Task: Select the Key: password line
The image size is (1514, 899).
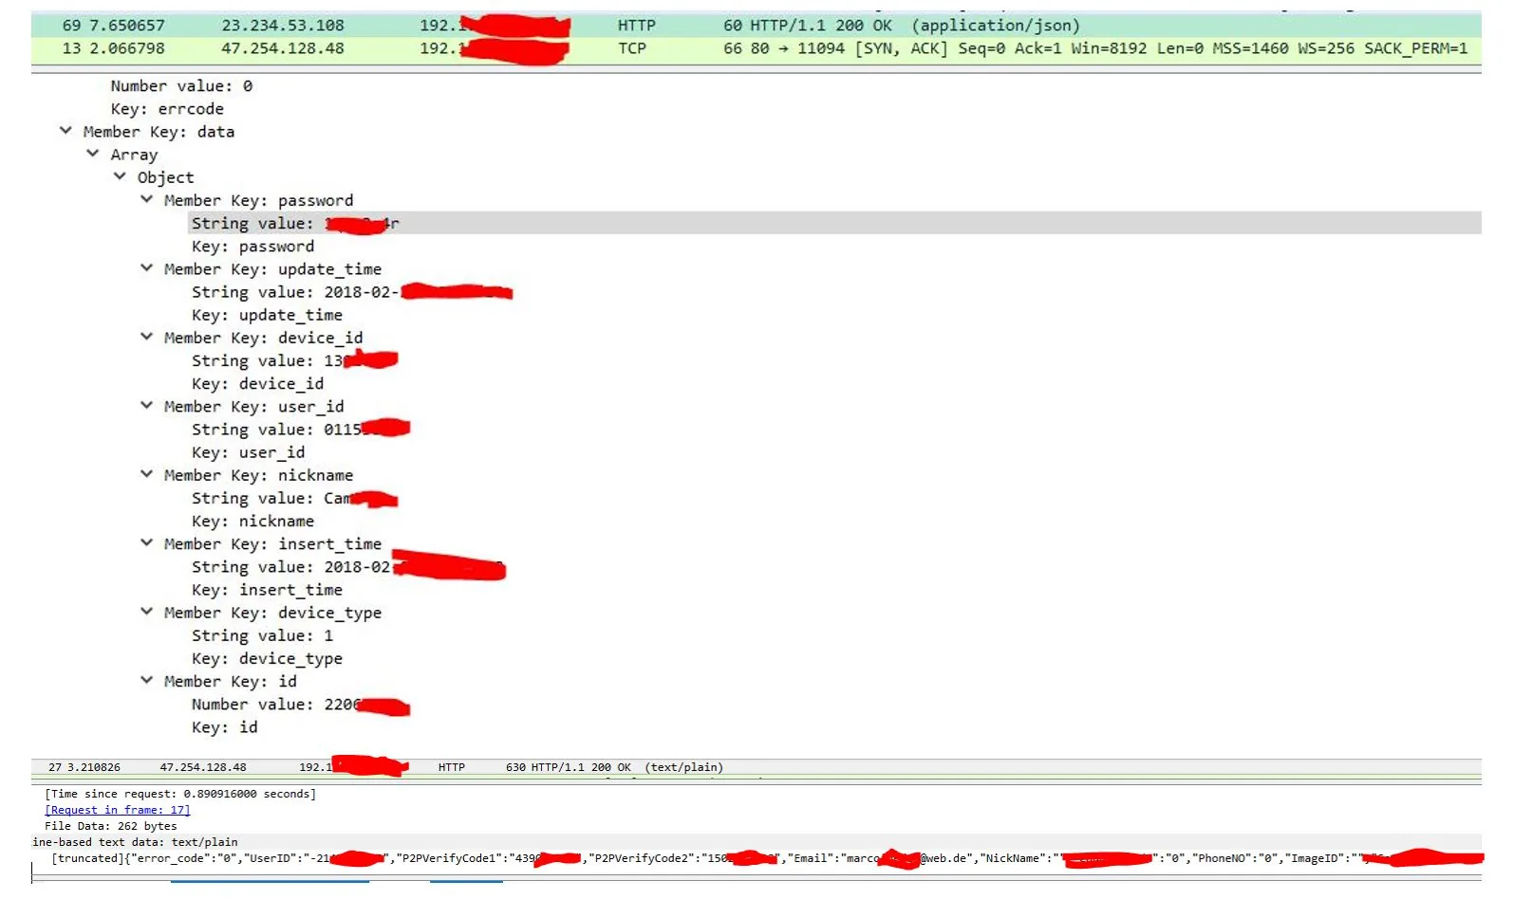Action: coord(252,247)
